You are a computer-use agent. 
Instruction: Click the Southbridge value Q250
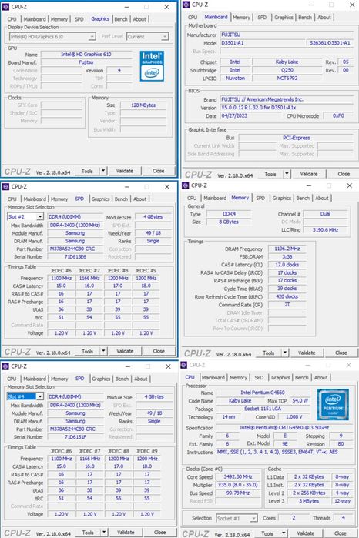coord(287,70)
